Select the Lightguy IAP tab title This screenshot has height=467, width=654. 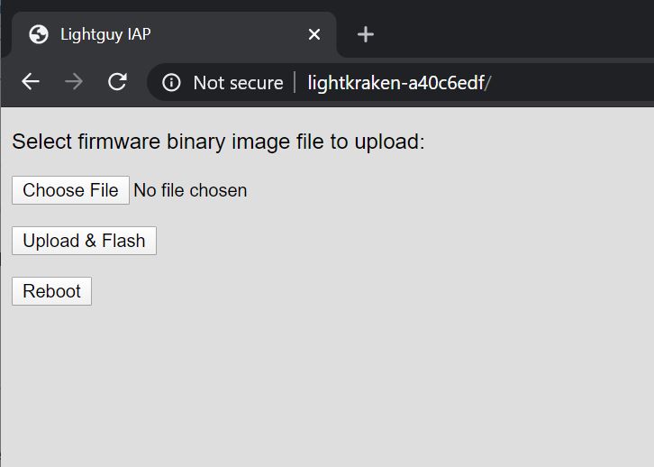coord(105,34)
